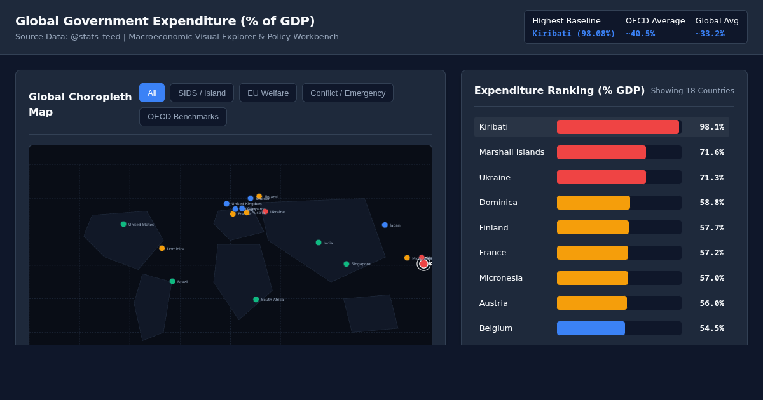The image size is (763, 400).
Task: Click Dominica's orange expenditure bar
Action: pyautogui.click(x=593, y=203)
